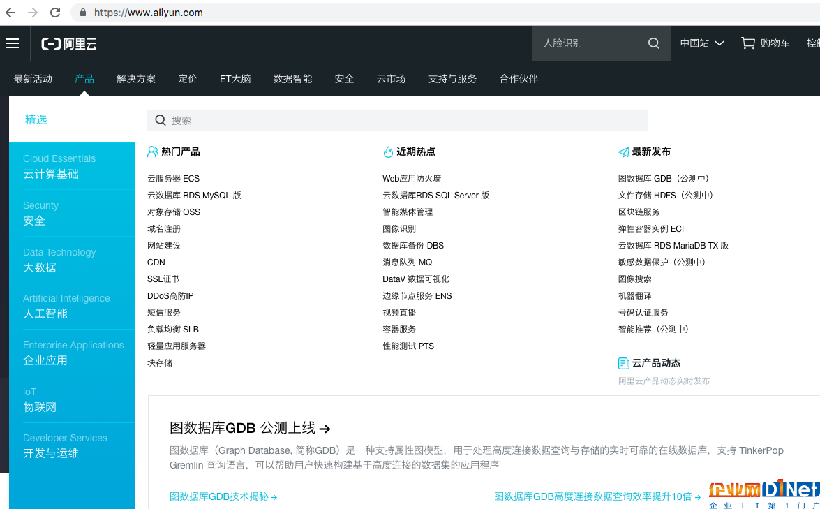The height and width of the screenshot is (509, 820).
Task: Select Data Technology 大数据 category
Action: [x=72, y=260]
